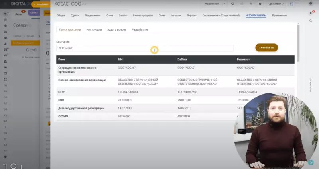Open the notifications bell icon
Screen dimensions: 319x169
pyautogui.click(x=311, y=13)
